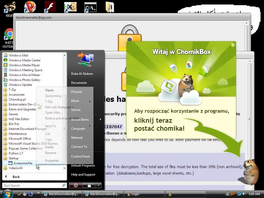Choose Properties in context menu

pos(52,161)
